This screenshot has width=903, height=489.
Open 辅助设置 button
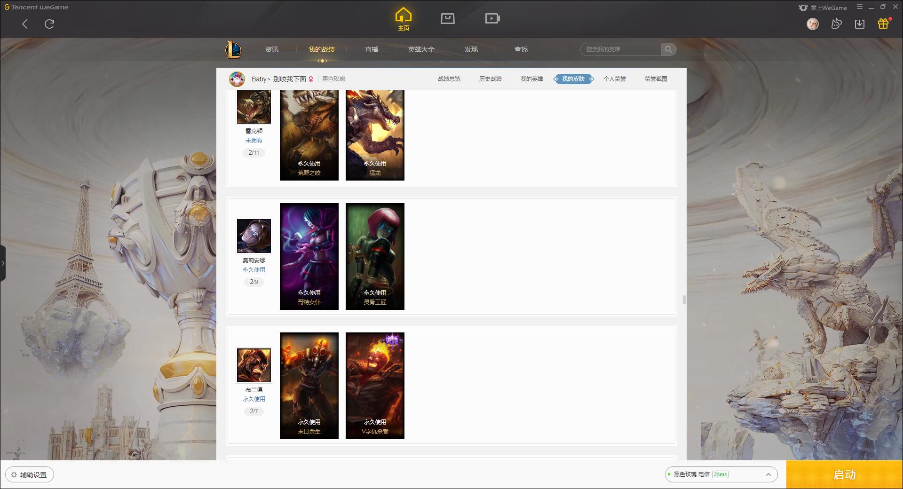tap(30, 475)
